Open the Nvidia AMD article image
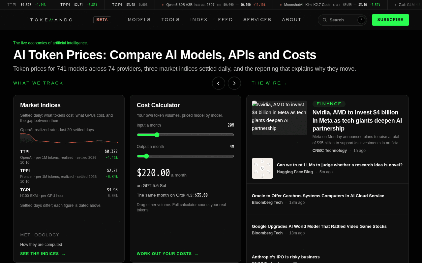Viewport: 422px width, 263px height. 280,118
